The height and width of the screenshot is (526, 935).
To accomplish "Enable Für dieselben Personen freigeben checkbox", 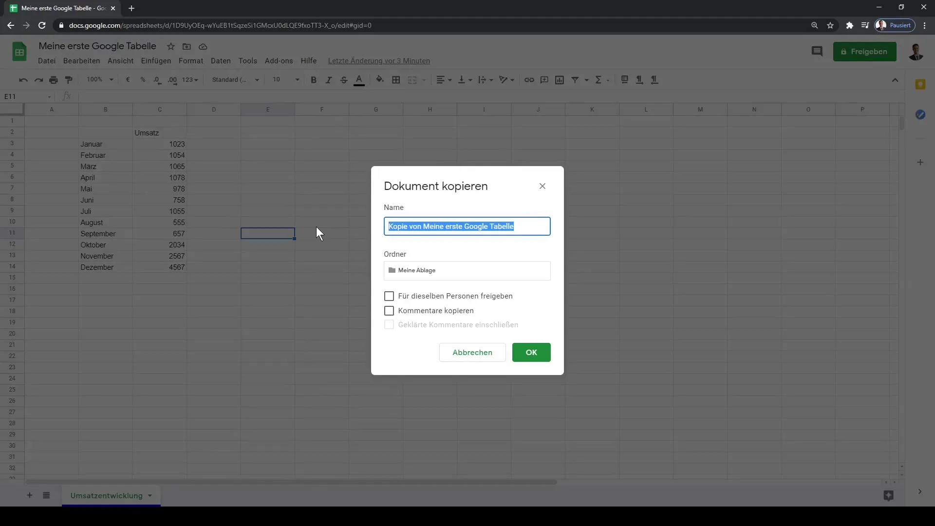I will (389, 296).
